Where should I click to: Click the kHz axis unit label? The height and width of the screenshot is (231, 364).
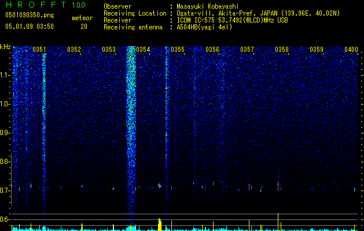coord(5,47)
